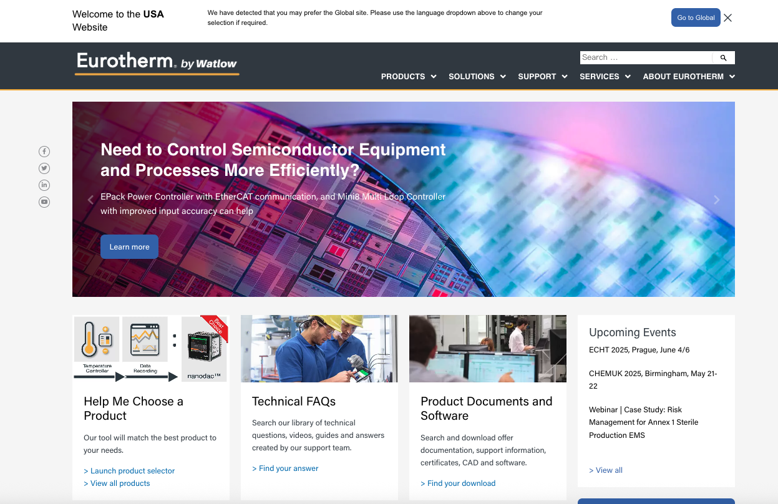Click Technical FAQs heading
Screen dimensions: 778x504
[294, 402]
